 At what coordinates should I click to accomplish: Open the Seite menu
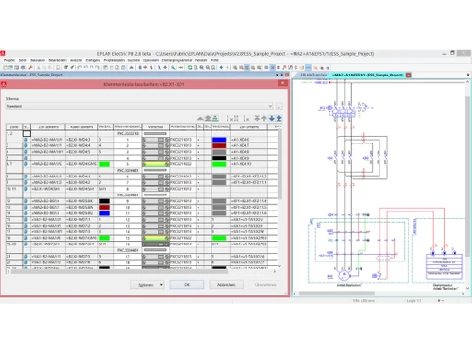23,60
